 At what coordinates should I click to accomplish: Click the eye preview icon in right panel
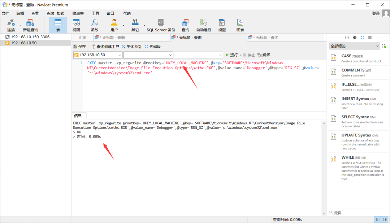coord(355,38)
